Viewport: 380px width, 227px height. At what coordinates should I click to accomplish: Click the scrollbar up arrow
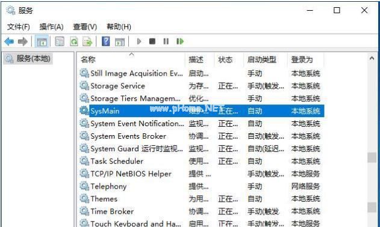372,58
